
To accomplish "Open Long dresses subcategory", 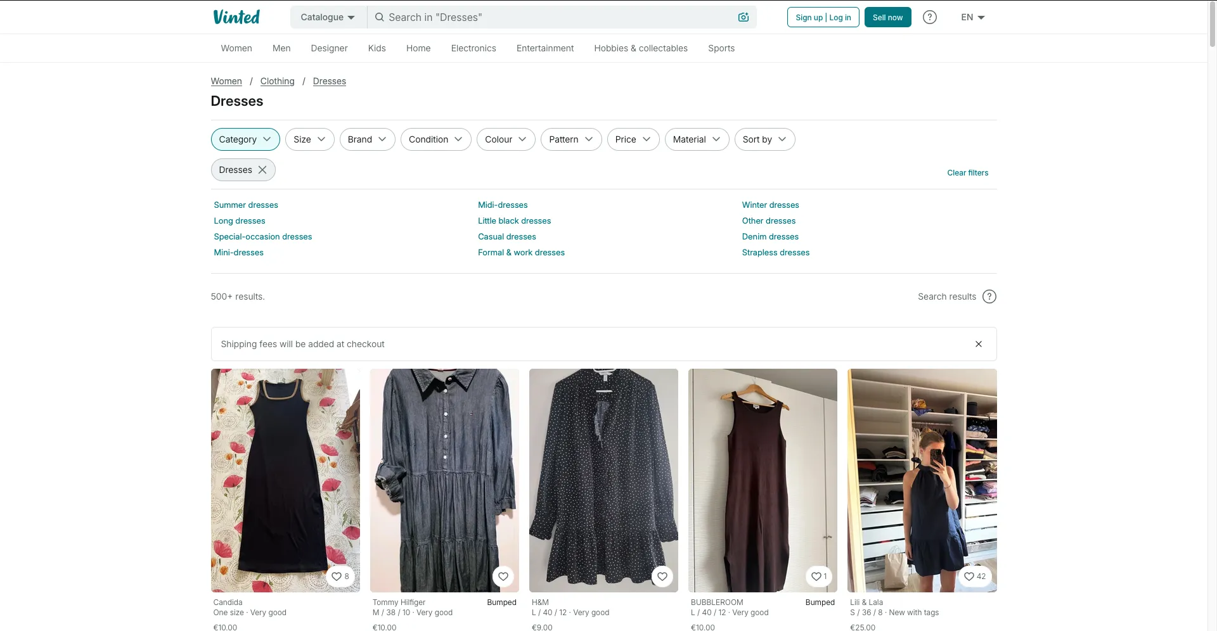I will click(240, 221).
